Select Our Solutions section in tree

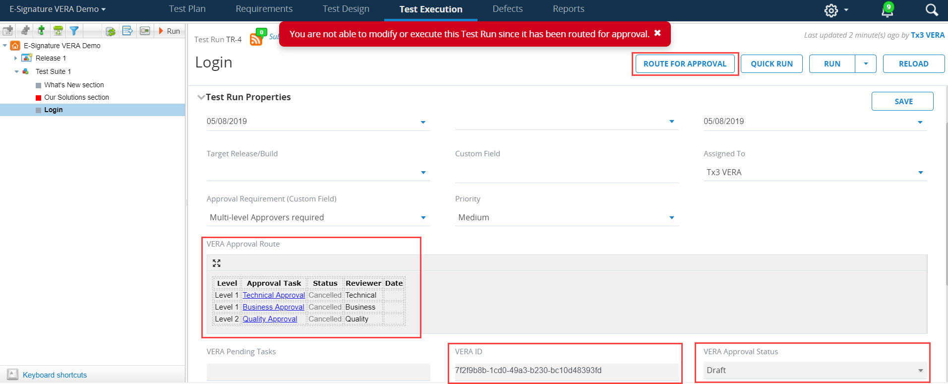click(x=76, y=97)
